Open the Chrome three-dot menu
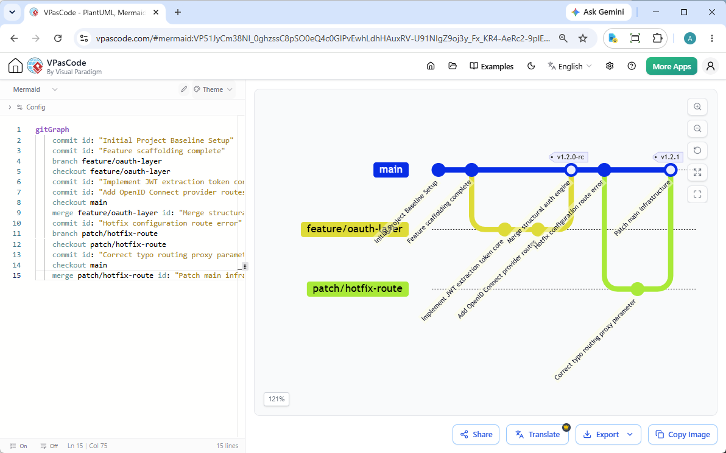Image resolution: width=726 pixels, height=453 pixels. [711, 38]
